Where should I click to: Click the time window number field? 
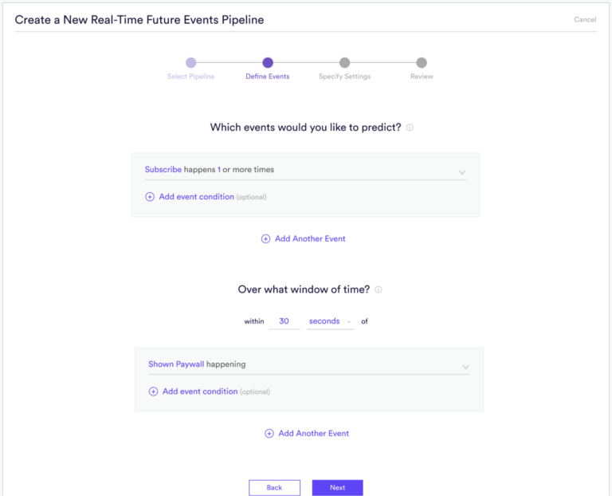(284, 321)
